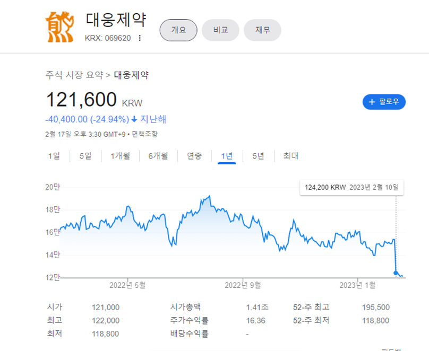Viewport: 429px width, 351px height.
Task: Open the three-dot menu next to KRX: 069620
Action: 140,38
